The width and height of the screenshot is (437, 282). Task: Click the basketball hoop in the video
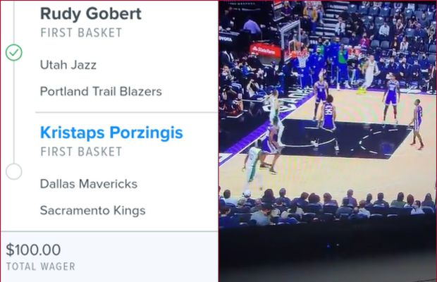click(x=298, y=56)
